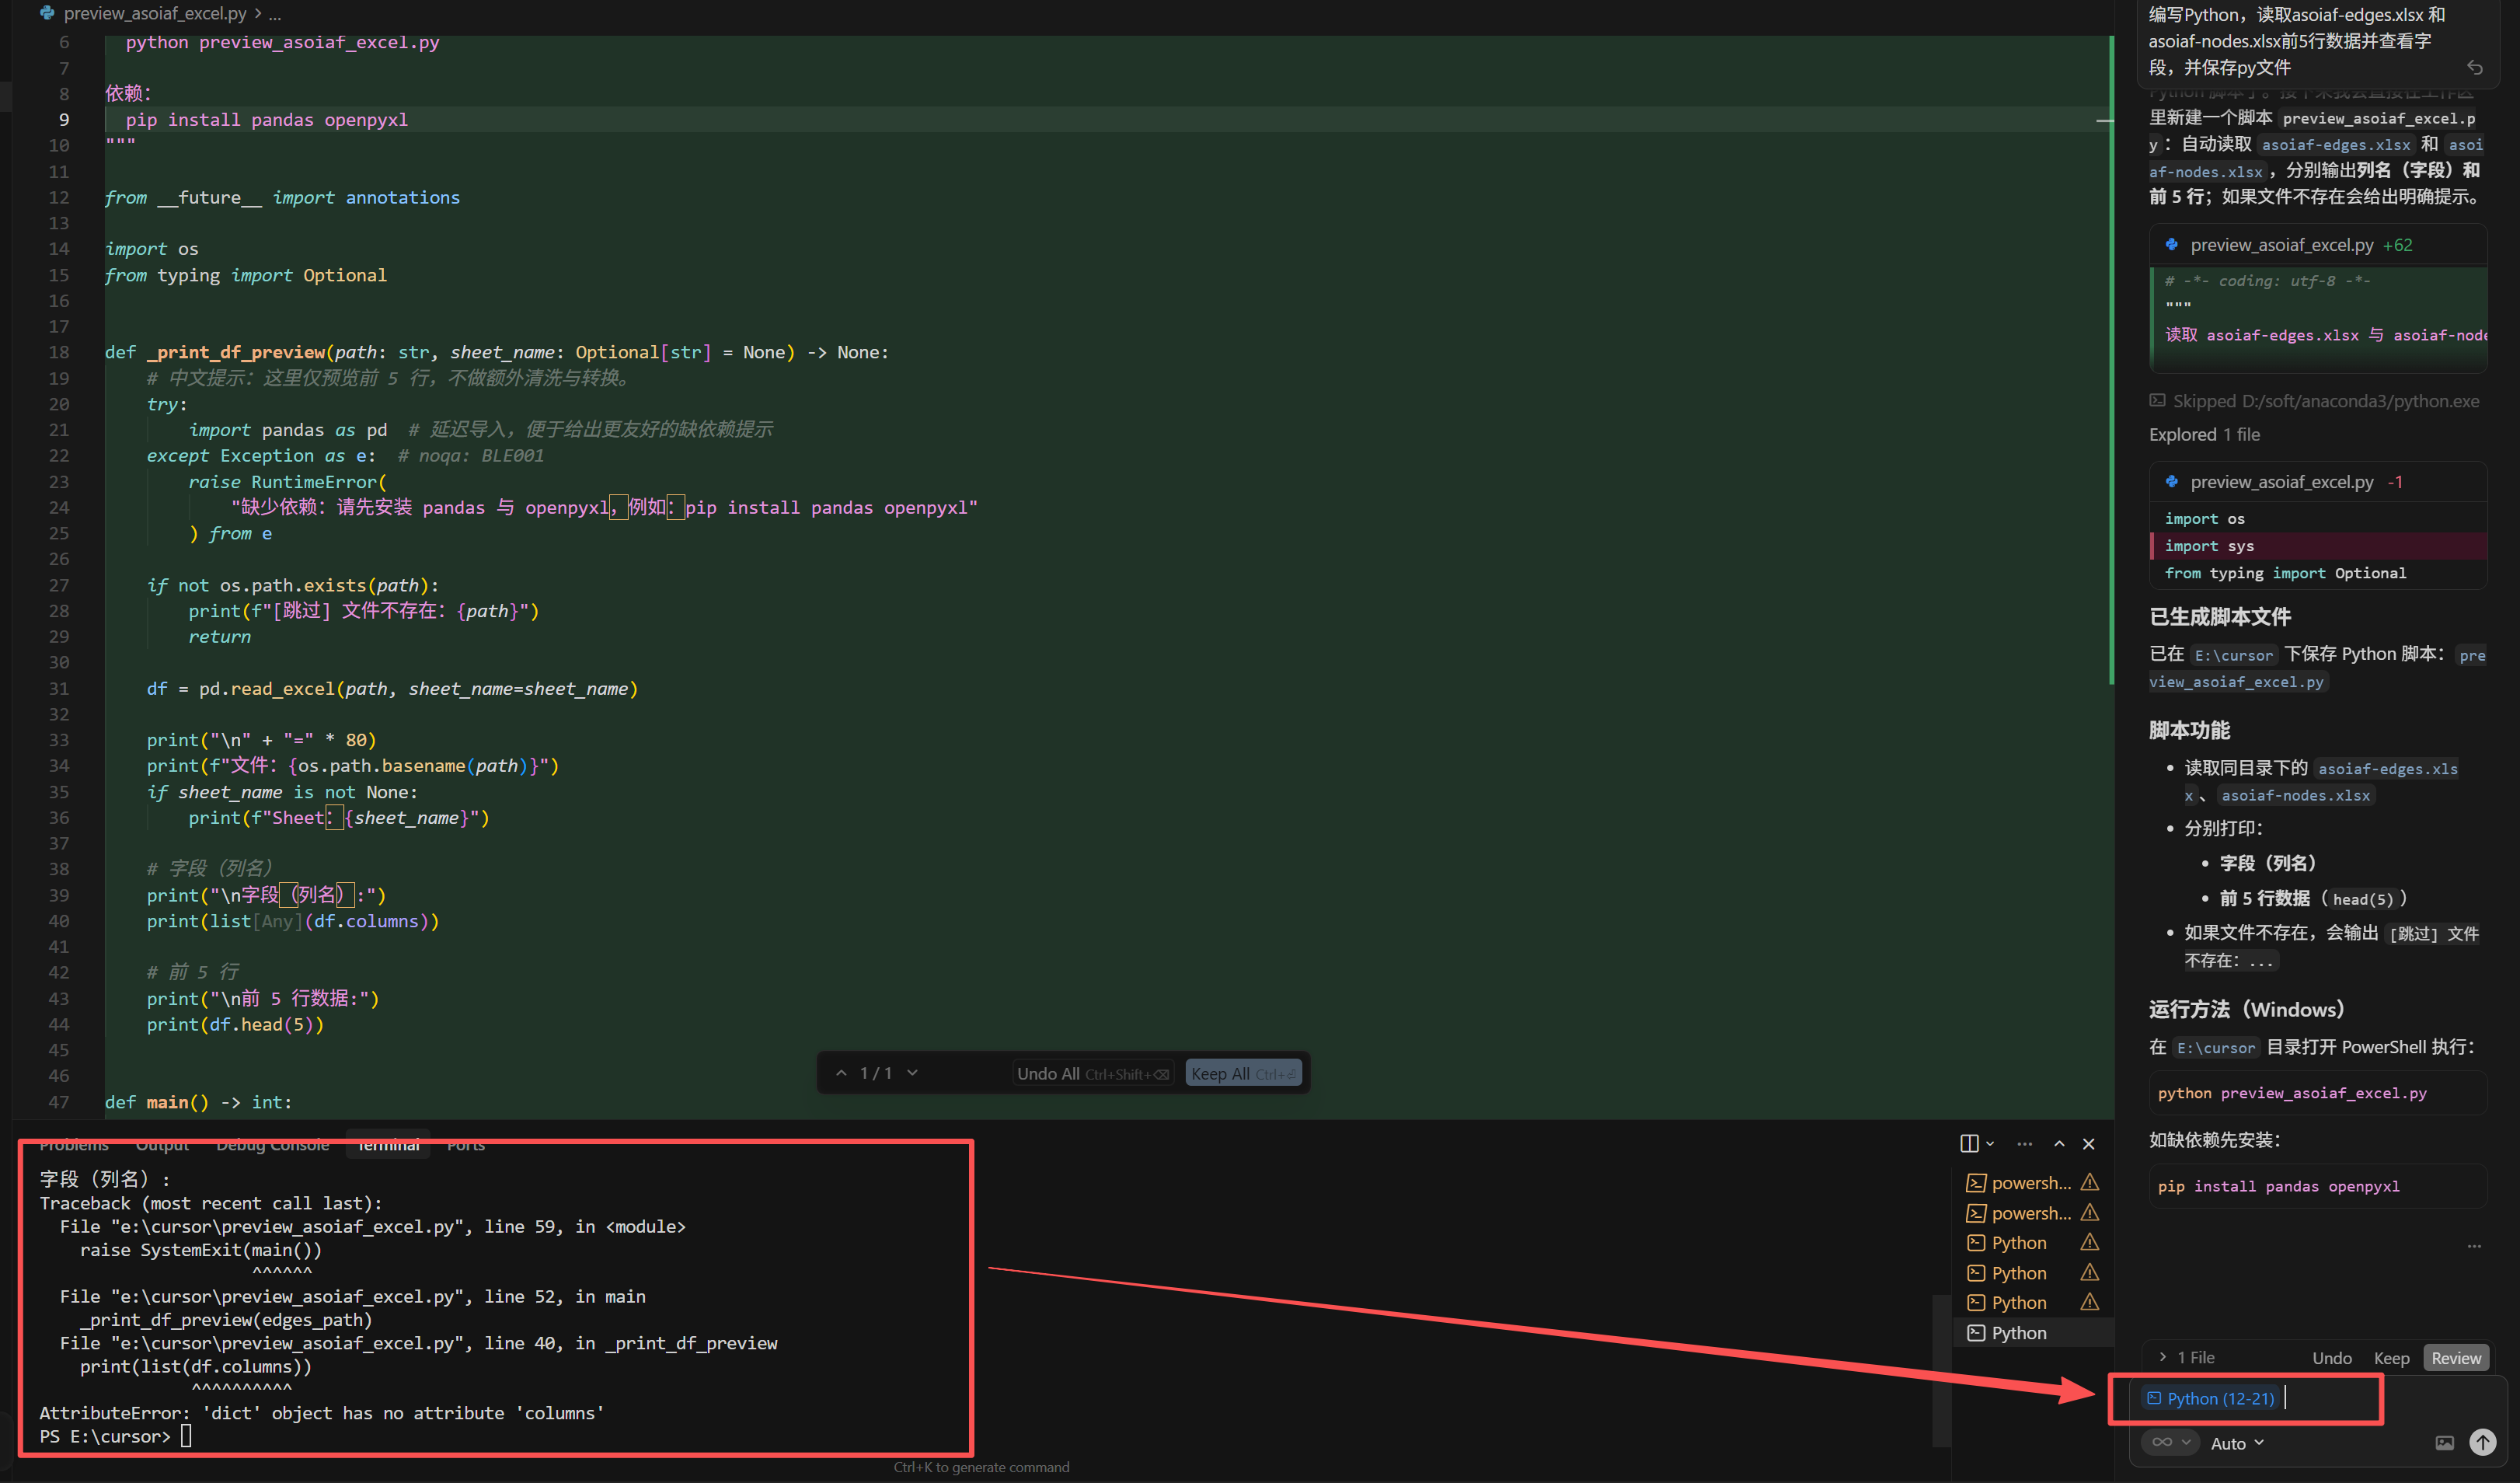The height and width of the screenshot is (1483, 2520).
Task: Click line number 47 in the gutter
Action: pyautogui.click(x=59, y=1102)
